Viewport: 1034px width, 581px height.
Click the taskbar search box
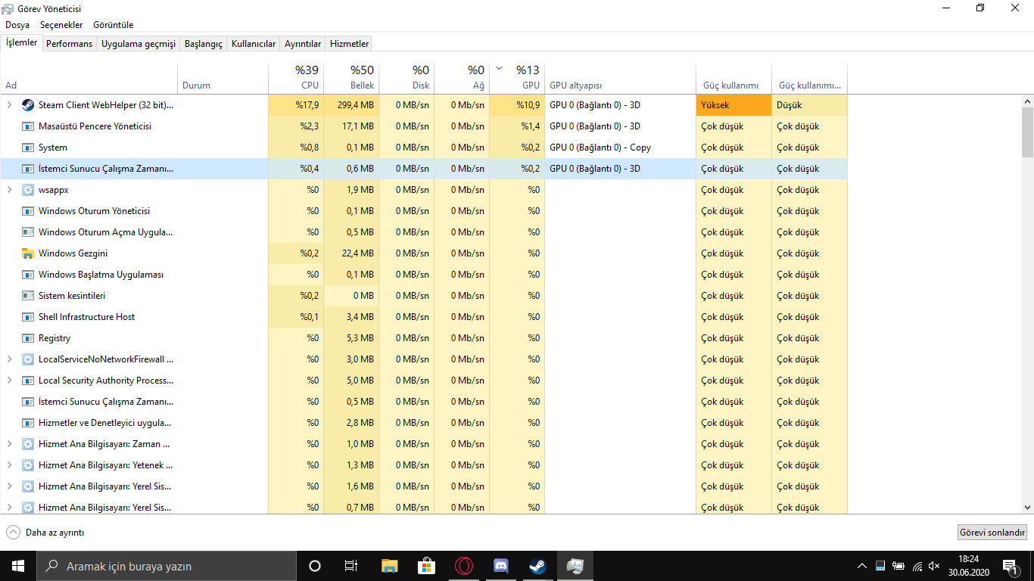166,566
